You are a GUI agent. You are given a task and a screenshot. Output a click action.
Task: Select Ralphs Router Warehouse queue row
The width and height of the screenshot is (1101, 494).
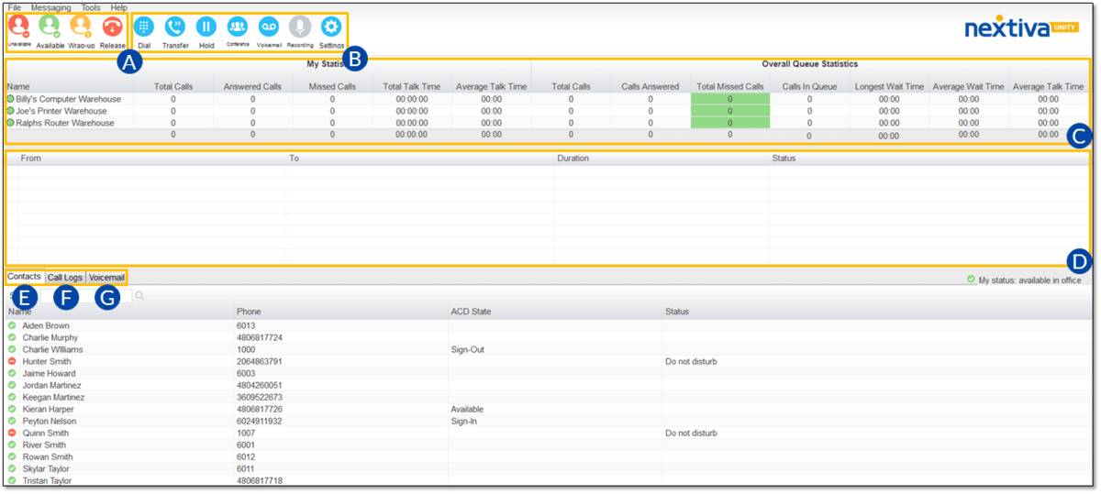(x=548, y=123)
